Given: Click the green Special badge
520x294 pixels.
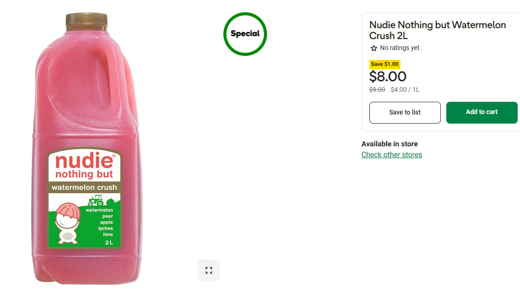Looking at the screenshot, I should (x=245, y=34).
